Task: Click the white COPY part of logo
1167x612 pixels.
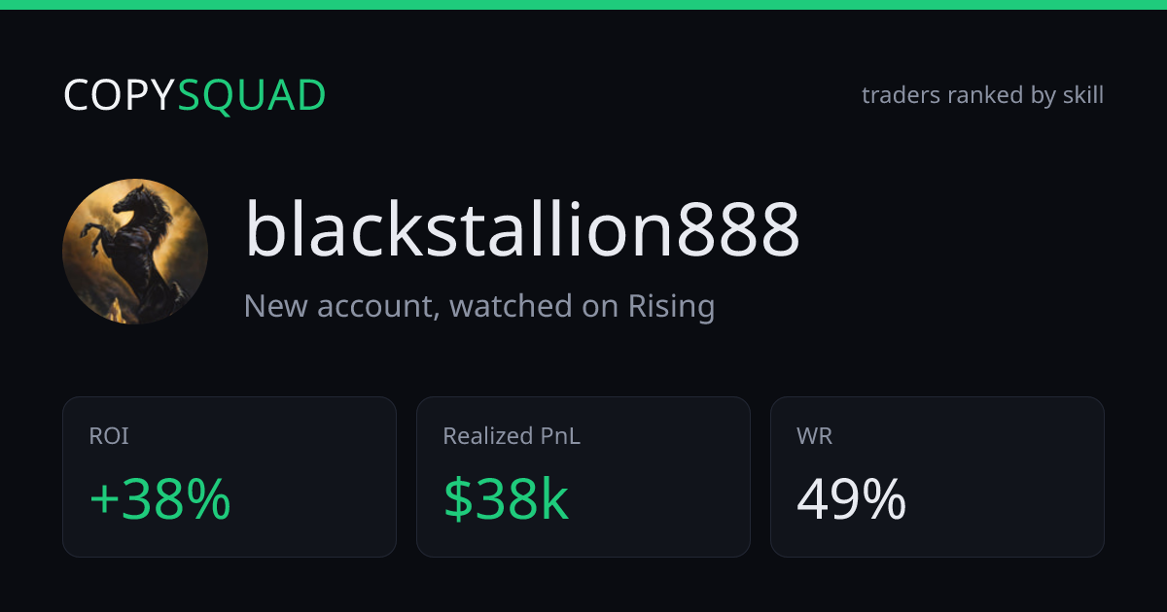Action: [120, 95]
